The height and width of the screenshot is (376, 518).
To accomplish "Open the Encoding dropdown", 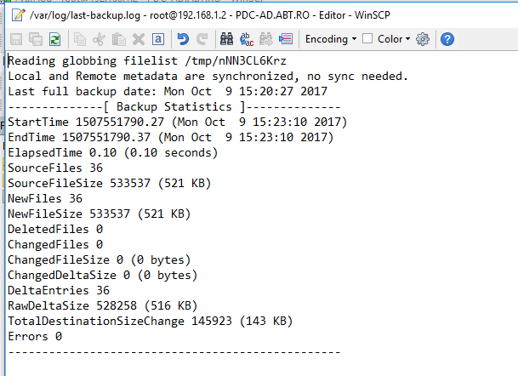I will 331,39.
